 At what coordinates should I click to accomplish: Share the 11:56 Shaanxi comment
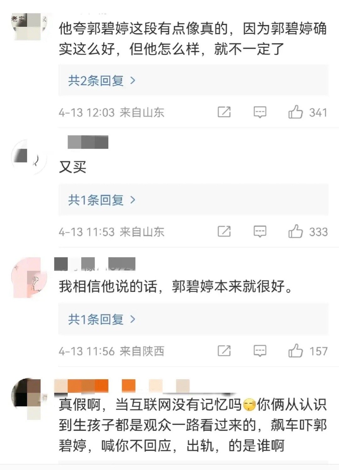(224, 351)
